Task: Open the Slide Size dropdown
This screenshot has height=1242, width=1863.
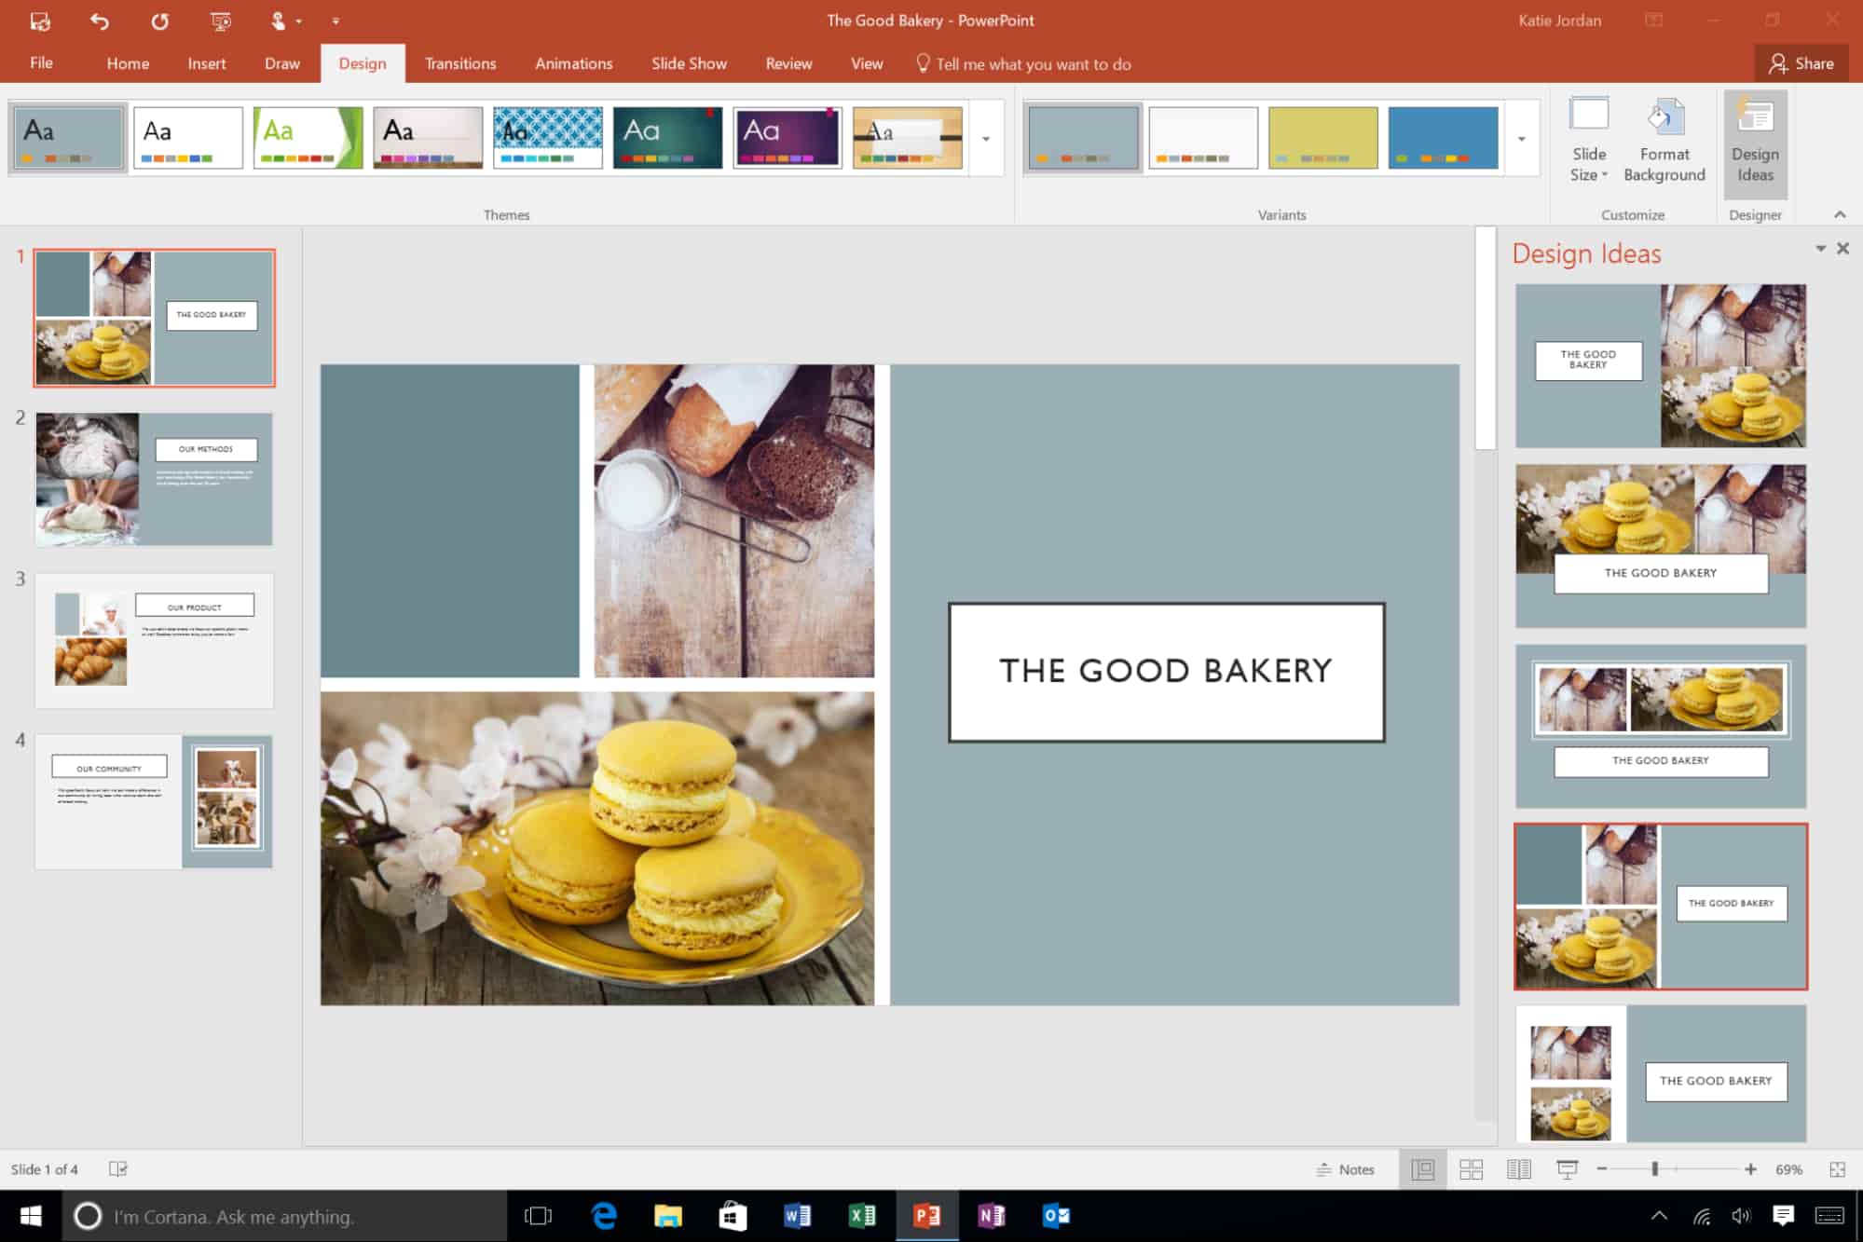Action: [1589, 142]
